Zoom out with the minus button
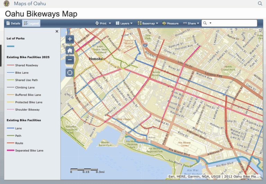 pyautogui.click(x=70, y=60)
